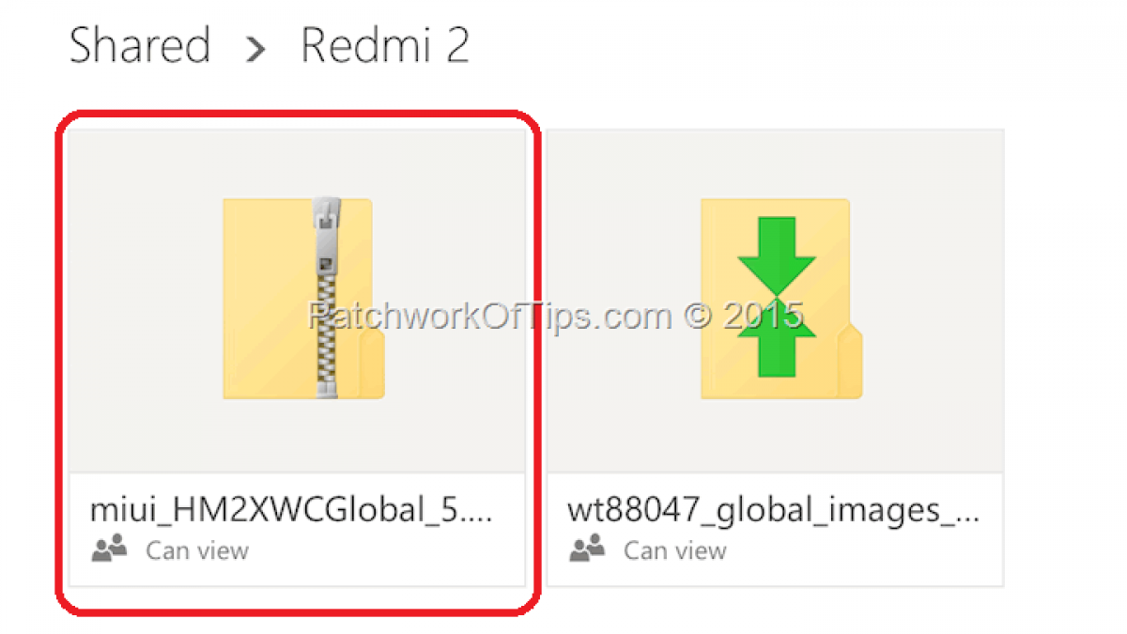The width and height of the screenshot is (1127, 634).
Task: Click the PatchworkOfTips.com watermark text
Action: click(556, 316)
